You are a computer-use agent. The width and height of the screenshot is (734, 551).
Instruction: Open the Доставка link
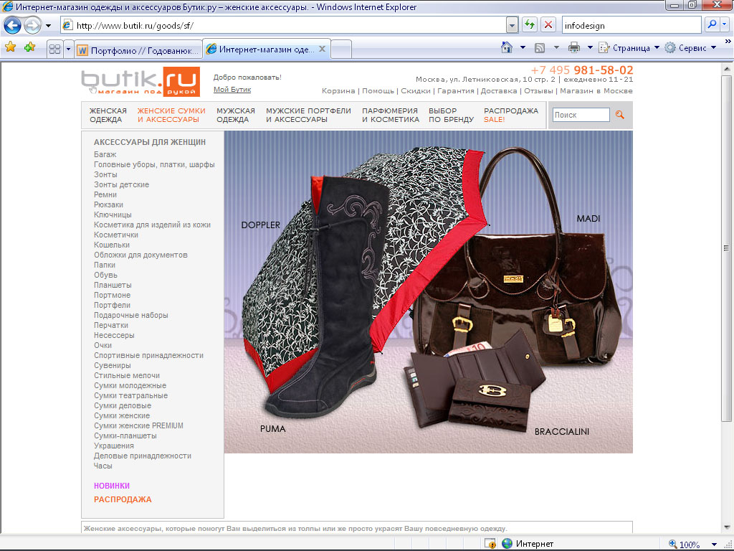(499, 91)
